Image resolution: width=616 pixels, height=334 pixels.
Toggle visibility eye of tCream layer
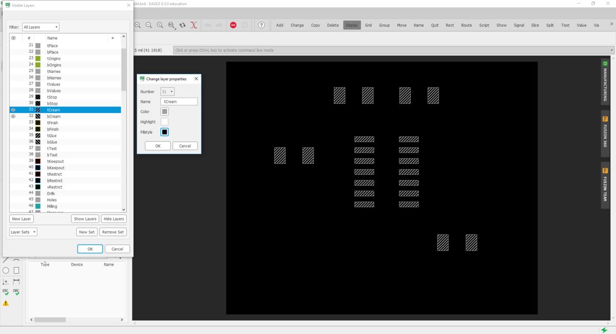[x=13, y=110]
